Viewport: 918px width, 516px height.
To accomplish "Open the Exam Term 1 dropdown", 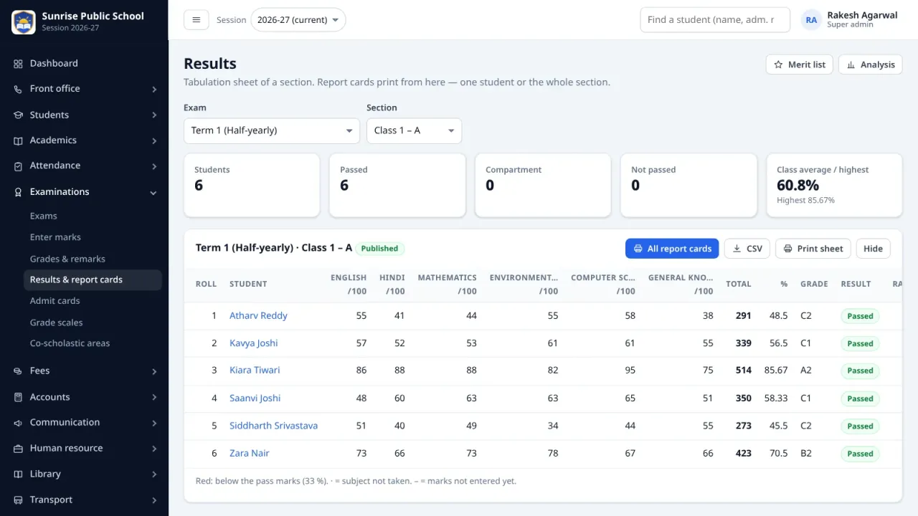I will 272,130.
